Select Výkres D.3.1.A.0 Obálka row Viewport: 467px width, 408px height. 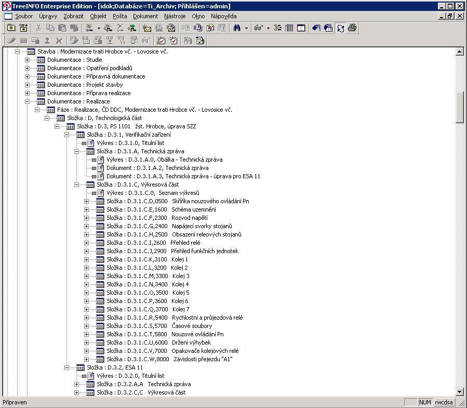click(164, 160)
